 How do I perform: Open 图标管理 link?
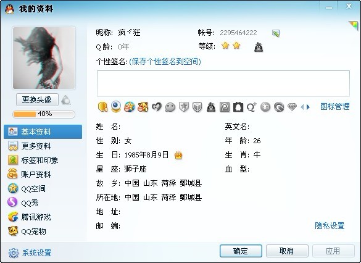click(x=335, y=107)
